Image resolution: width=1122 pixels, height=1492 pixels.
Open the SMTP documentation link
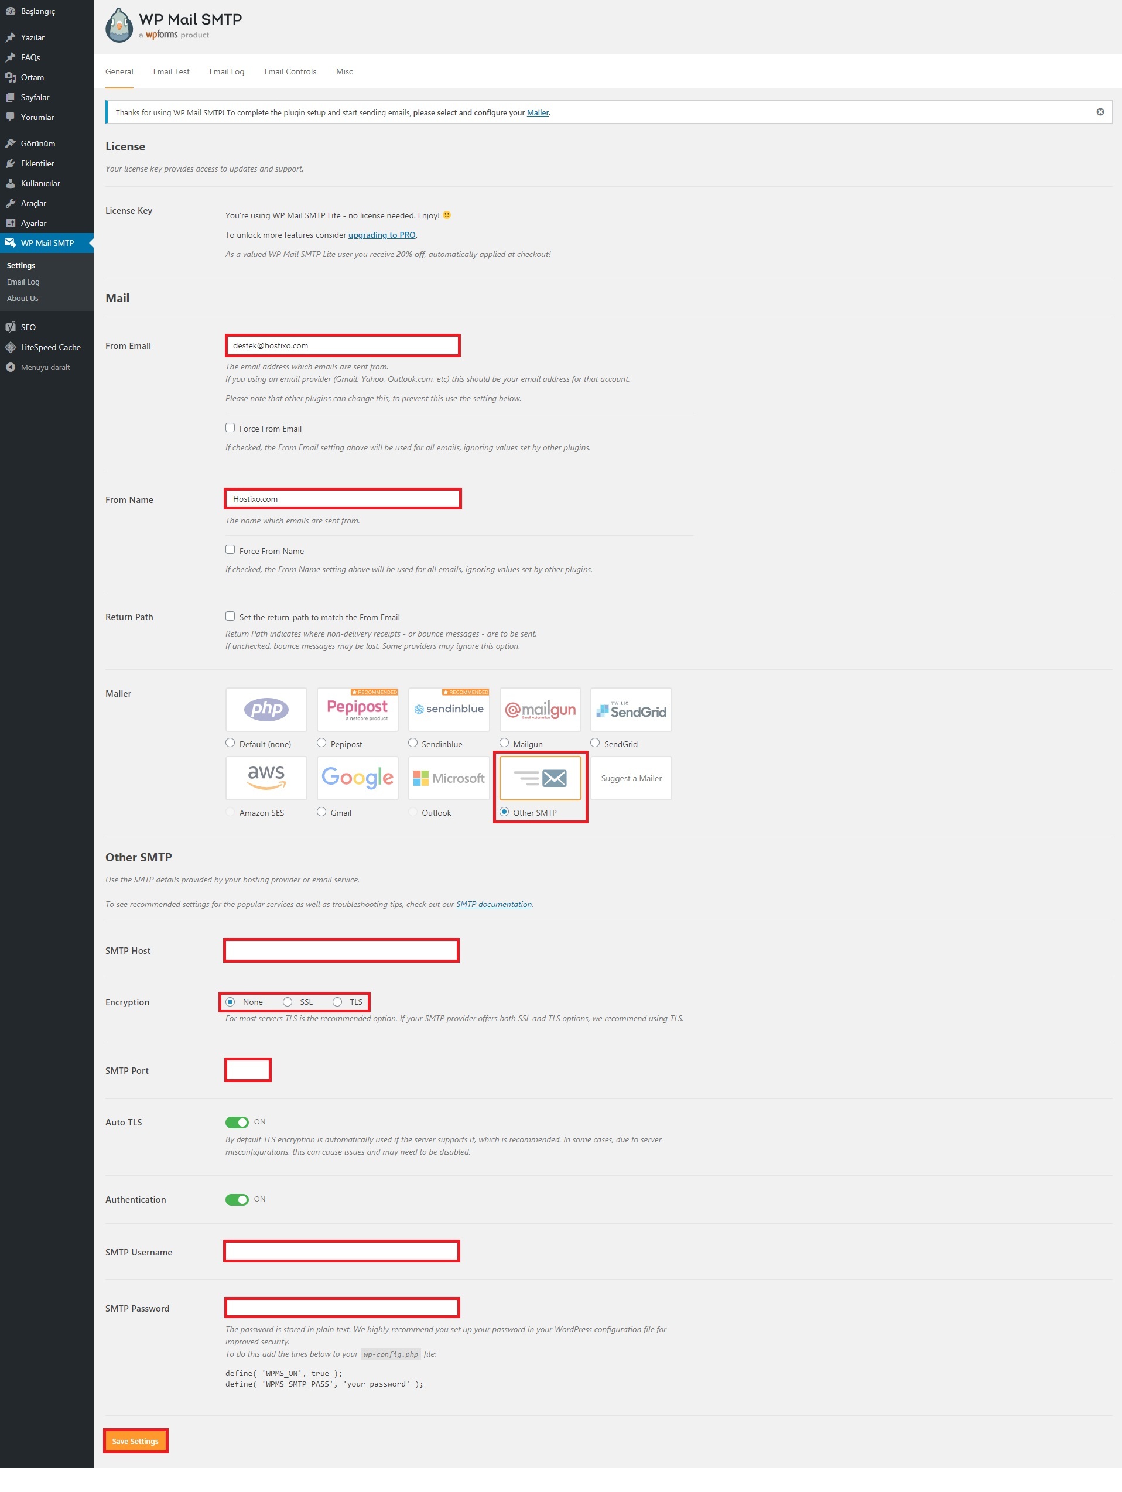[494, 904]
